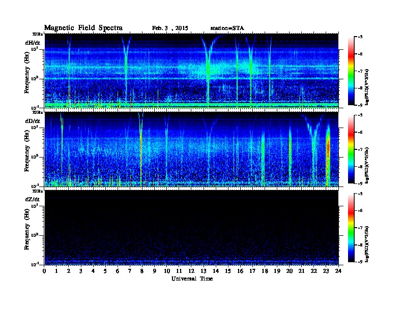Click the "32Hz" label above dZ/dt panel

pyautogui.click(x=38, y=191)
